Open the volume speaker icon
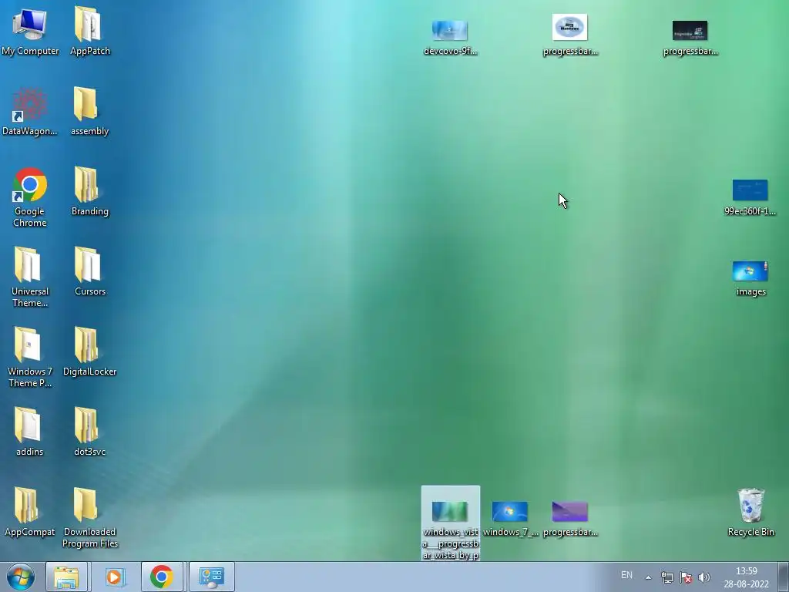The height and width of the screenshot is (592, 789). click(x=704, y=577)
